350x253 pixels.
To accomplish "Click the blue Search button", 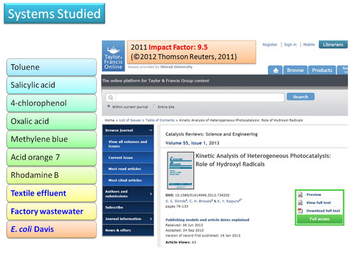I will [300, 97].
